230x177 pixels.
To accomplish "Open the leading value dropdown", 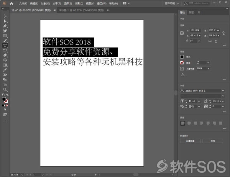I will click(223, 101).
